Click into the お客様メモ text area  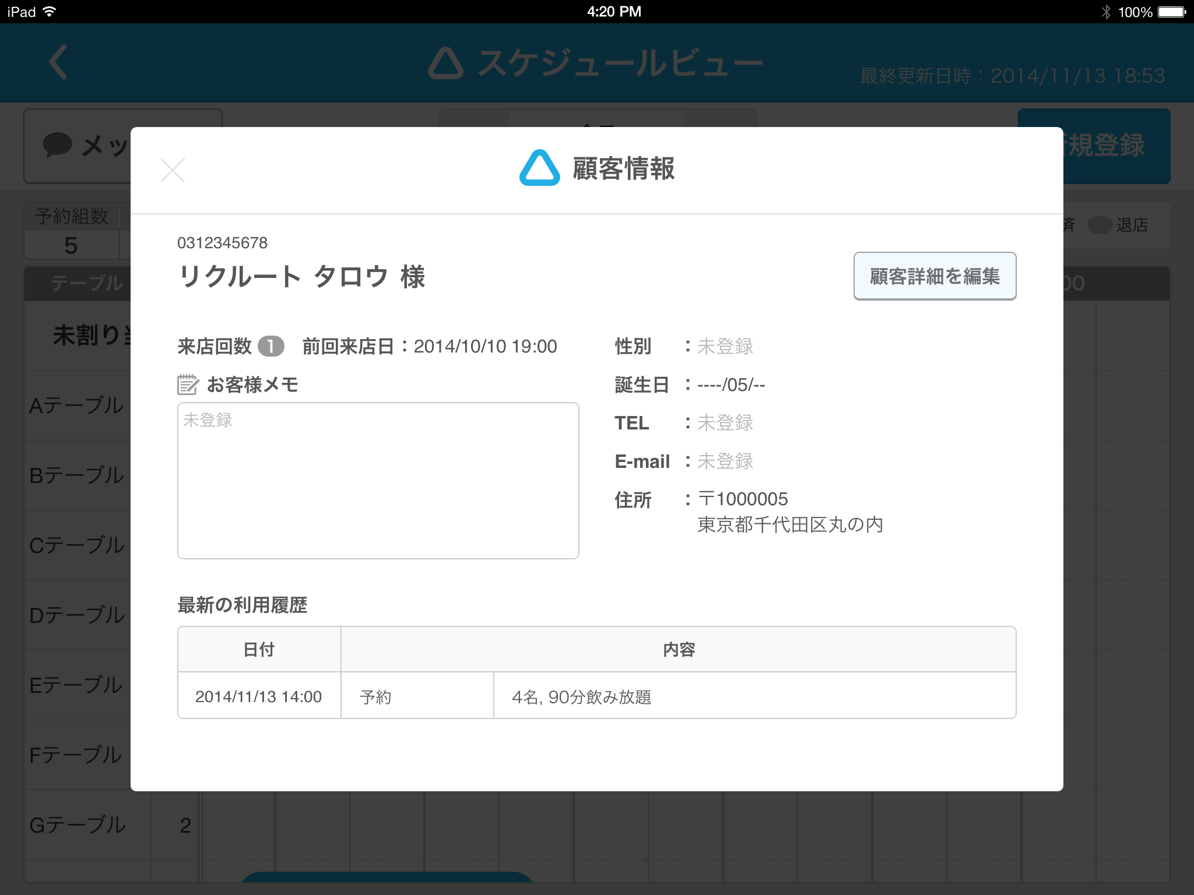pos(378,481)
